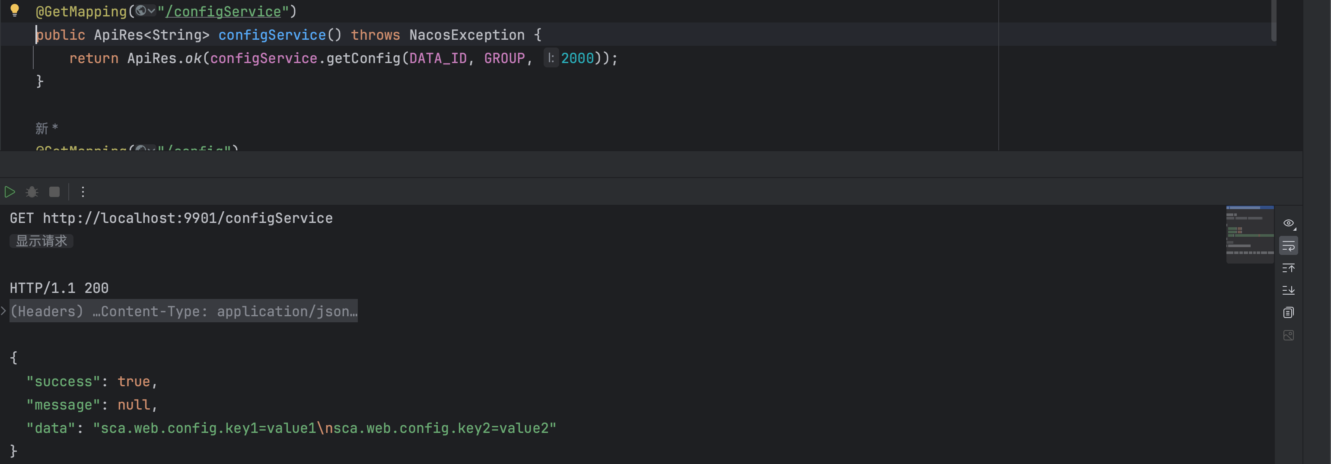Image resolution: width=1331 pixels, height=464 pixels.
Task: Open the eye view-settings dropdown
Action: [x=1289, y=223]
